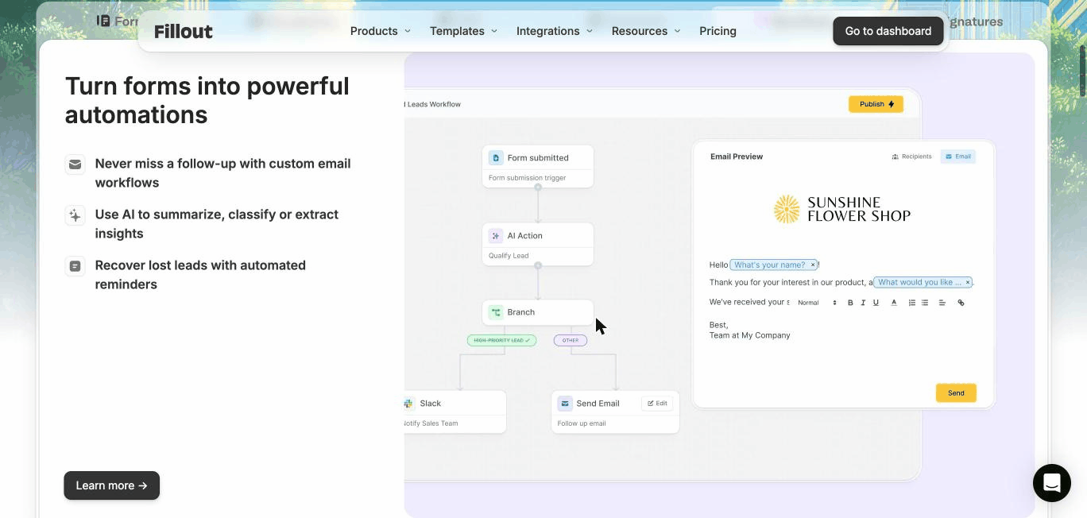Click the Qualify Lead text
The image size is (1087, 518).
pyautogui.click(x=509, y=256)
